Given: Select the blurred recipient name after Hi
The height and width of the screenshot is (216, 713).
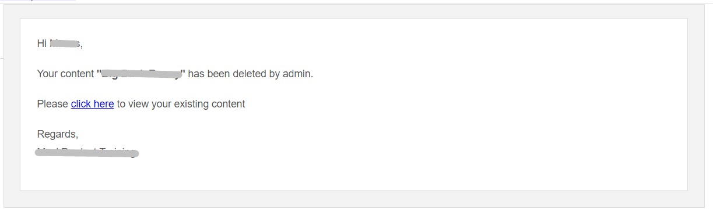Looking at the screenshot, I should (65, 44).
